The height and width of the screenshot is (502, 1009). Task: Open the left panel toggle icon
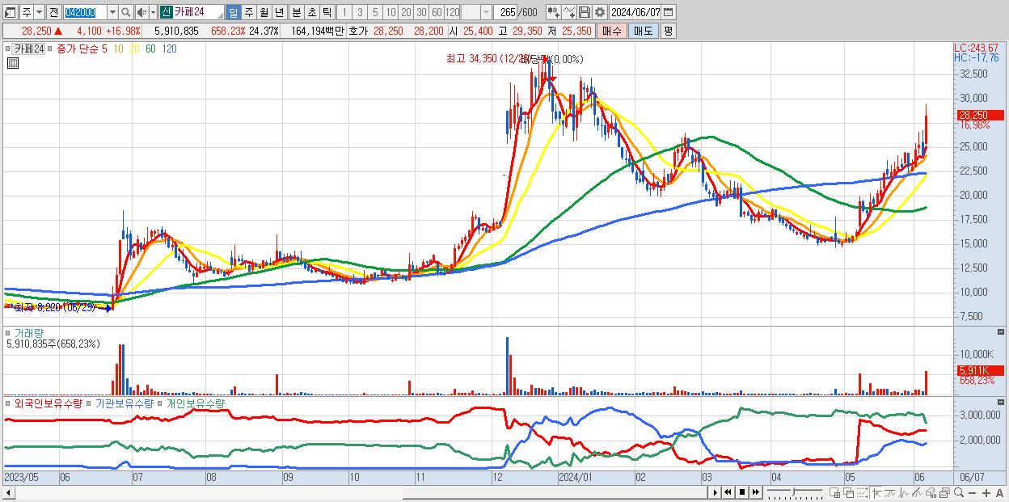pyautogui.click(x=11, y=12)
